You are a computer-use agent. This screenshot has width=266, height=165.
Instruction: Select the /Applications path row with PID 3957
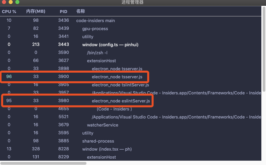click(x=130, y=93)
